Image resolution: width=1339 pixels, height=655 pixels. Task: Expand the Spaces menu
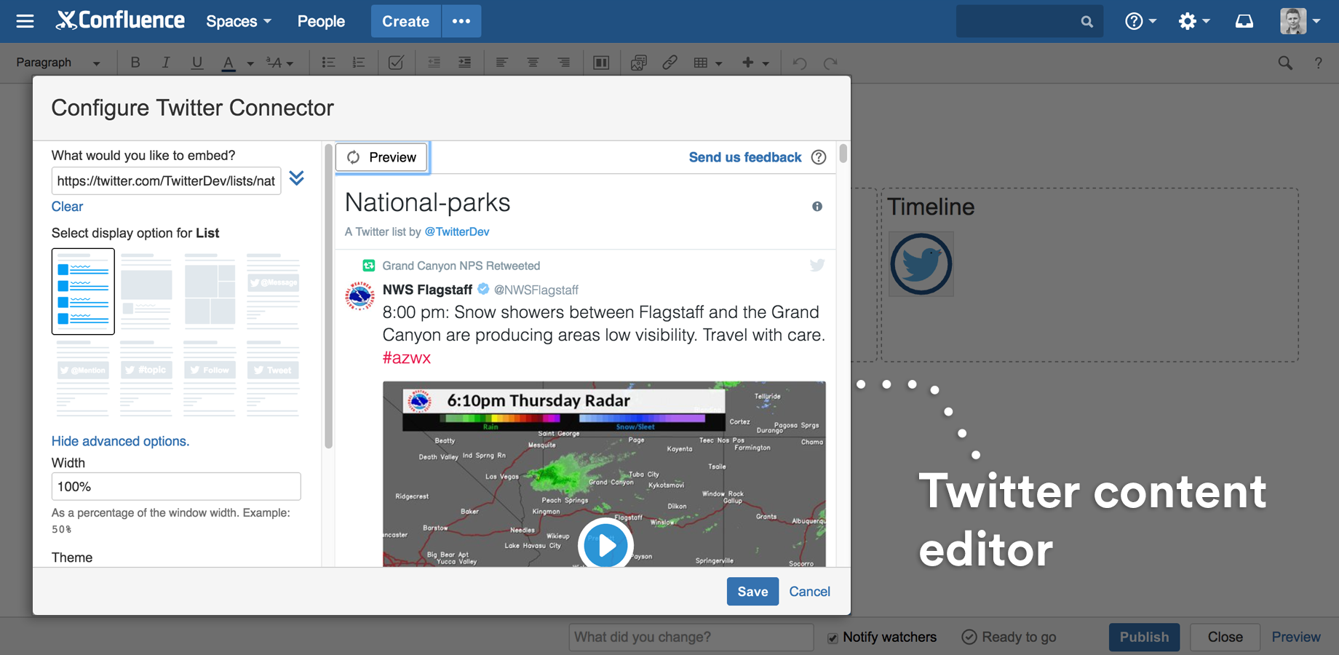[x=238, y=21]
